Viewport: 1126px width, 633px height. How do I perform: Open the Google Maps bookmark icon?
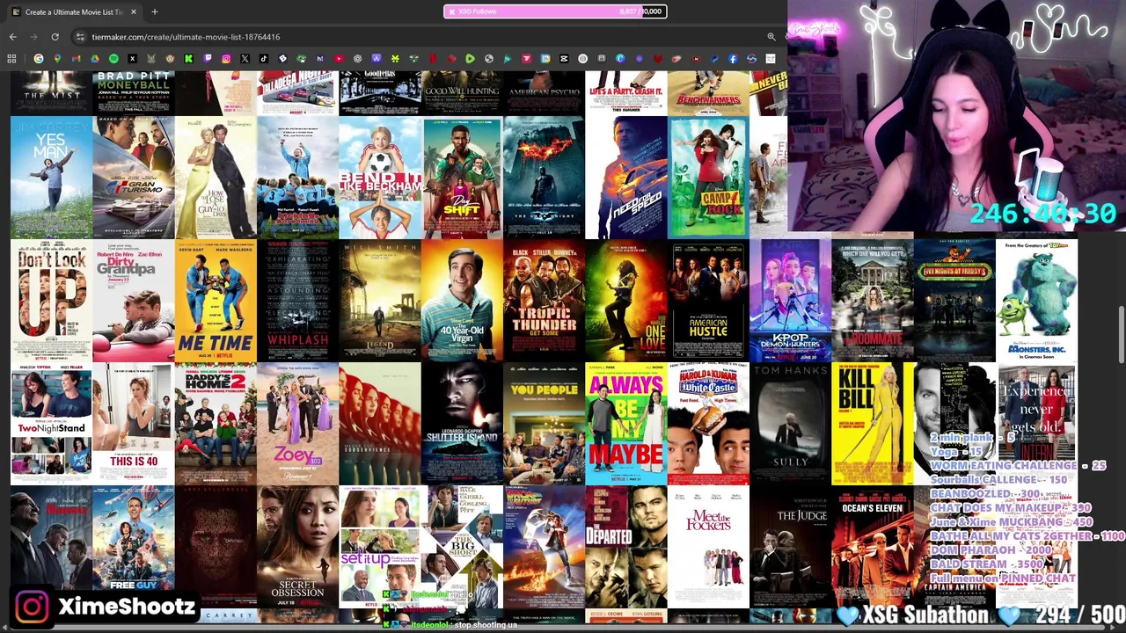click(x=57, y=59)
